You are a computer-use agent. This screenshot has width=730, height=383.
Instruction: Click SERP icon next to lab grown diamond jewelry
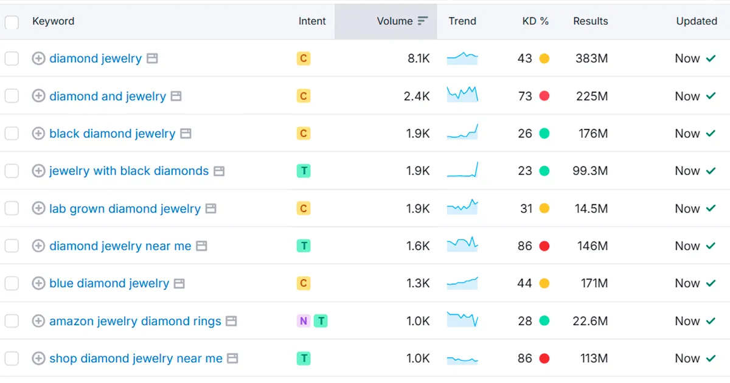(210, 209)
